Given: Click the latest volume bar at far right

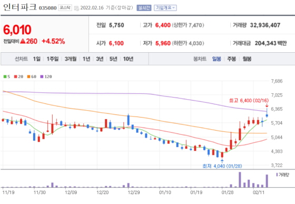Looking at the screenshot, I should tap(267, 181).
